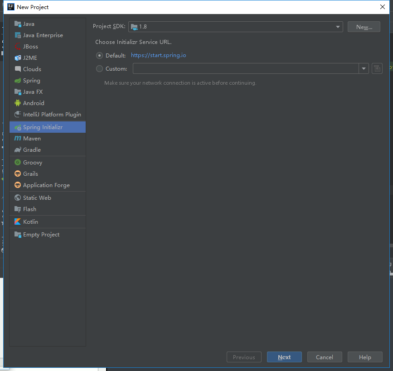The height and width of the screenshot is (371, 393).
Task: Click the Static Web globe icon
Action: coord(18,198)
